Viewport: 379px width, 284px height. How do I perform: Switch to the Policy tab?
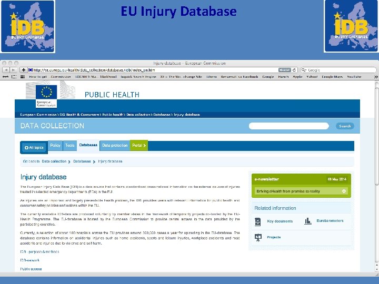click(x=55, y=145)
